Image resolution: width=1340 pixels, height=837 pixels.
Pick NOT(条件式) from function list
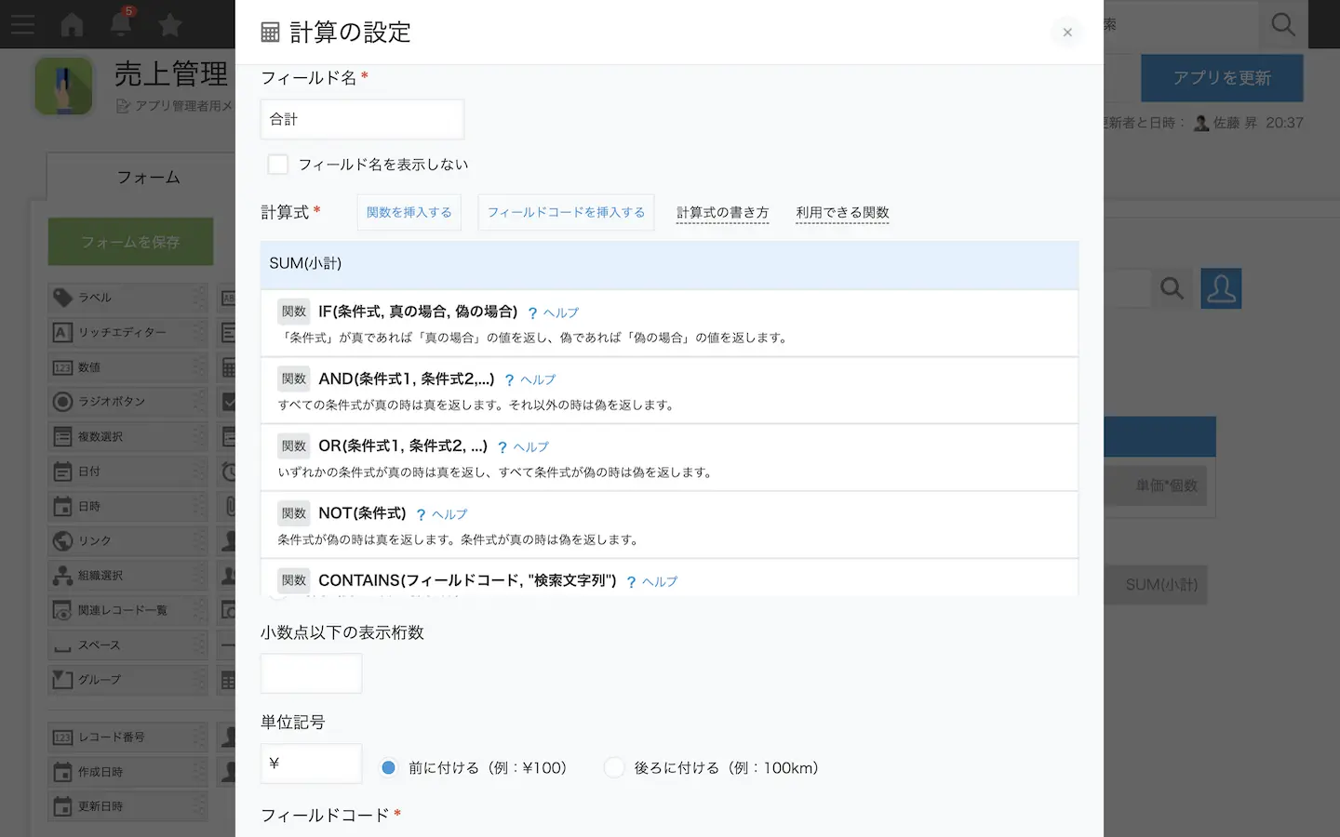click(362, 513)
